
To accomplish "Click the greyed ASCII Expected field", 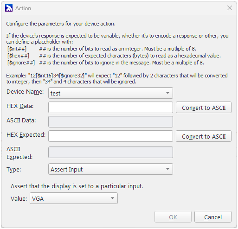I will pos(110,153).
